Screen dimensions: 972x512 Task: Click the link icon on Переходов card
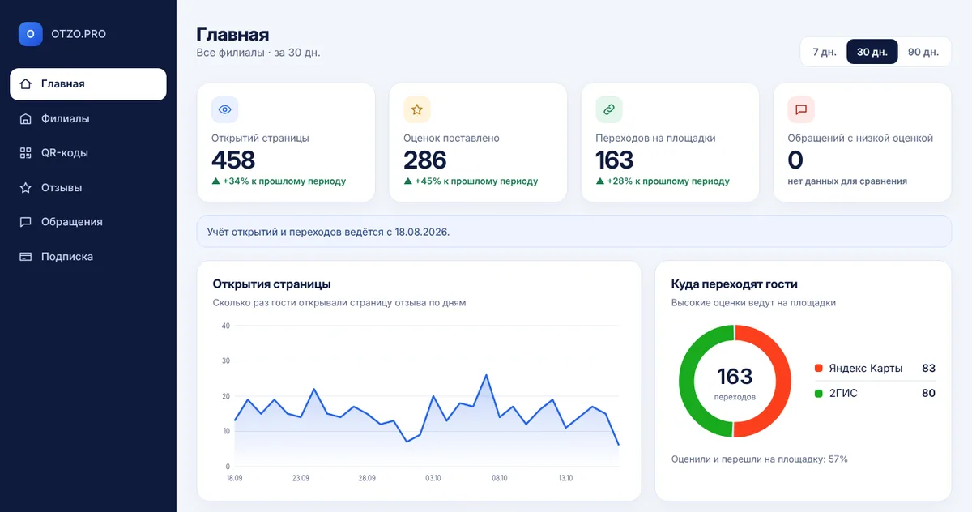[x=609, y=109]
